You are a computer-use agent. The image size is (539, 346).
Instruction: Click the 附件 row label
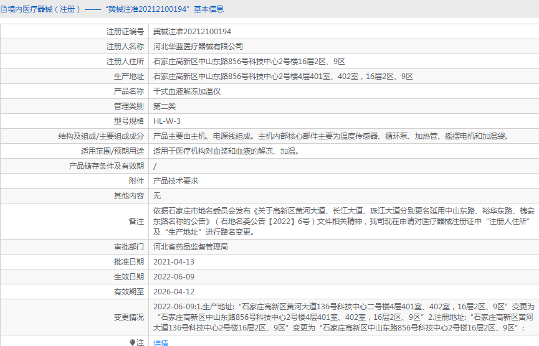pos(136,181)
